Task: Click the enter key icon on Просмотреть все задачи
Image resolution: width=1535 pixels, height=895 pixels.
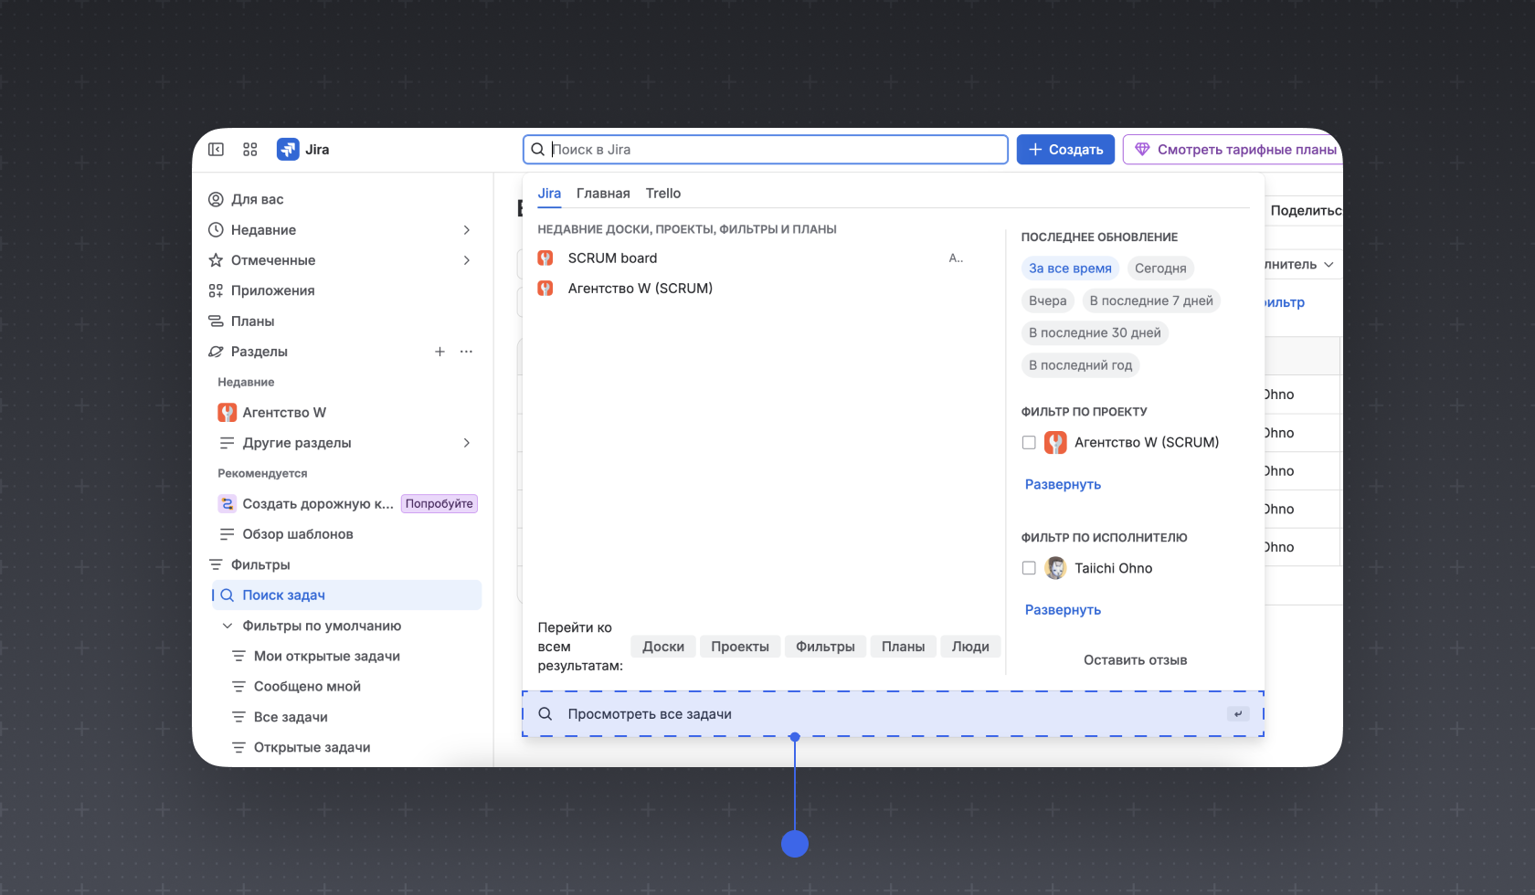Action: [x=1238, y=714]
